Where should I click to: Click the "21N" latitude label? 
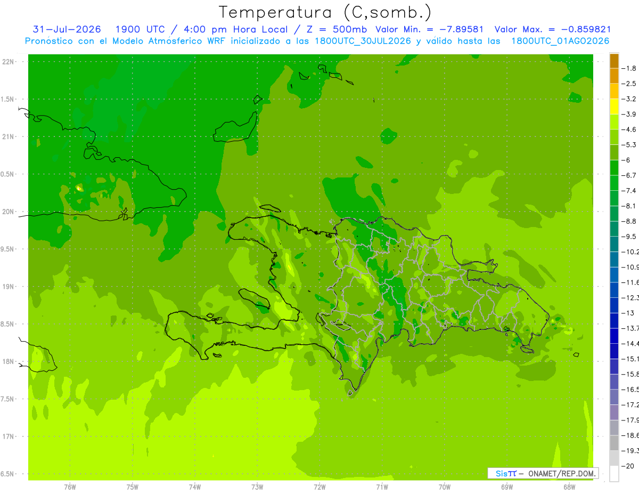[9, 137]
